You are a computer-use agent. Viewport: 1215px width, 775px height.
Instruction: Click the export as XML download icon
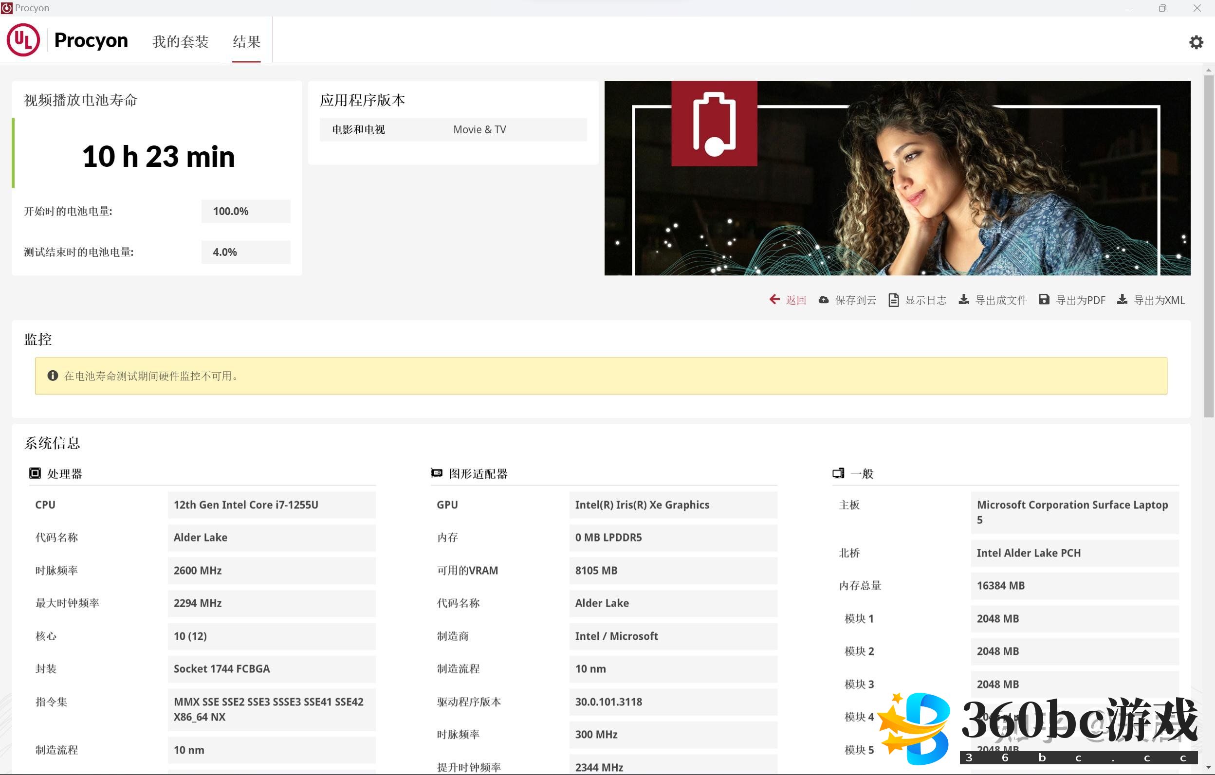coord(1122,300)
